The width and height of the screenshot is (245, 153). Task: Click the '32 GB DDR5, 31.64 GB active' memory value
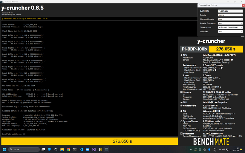pos(217,92)
